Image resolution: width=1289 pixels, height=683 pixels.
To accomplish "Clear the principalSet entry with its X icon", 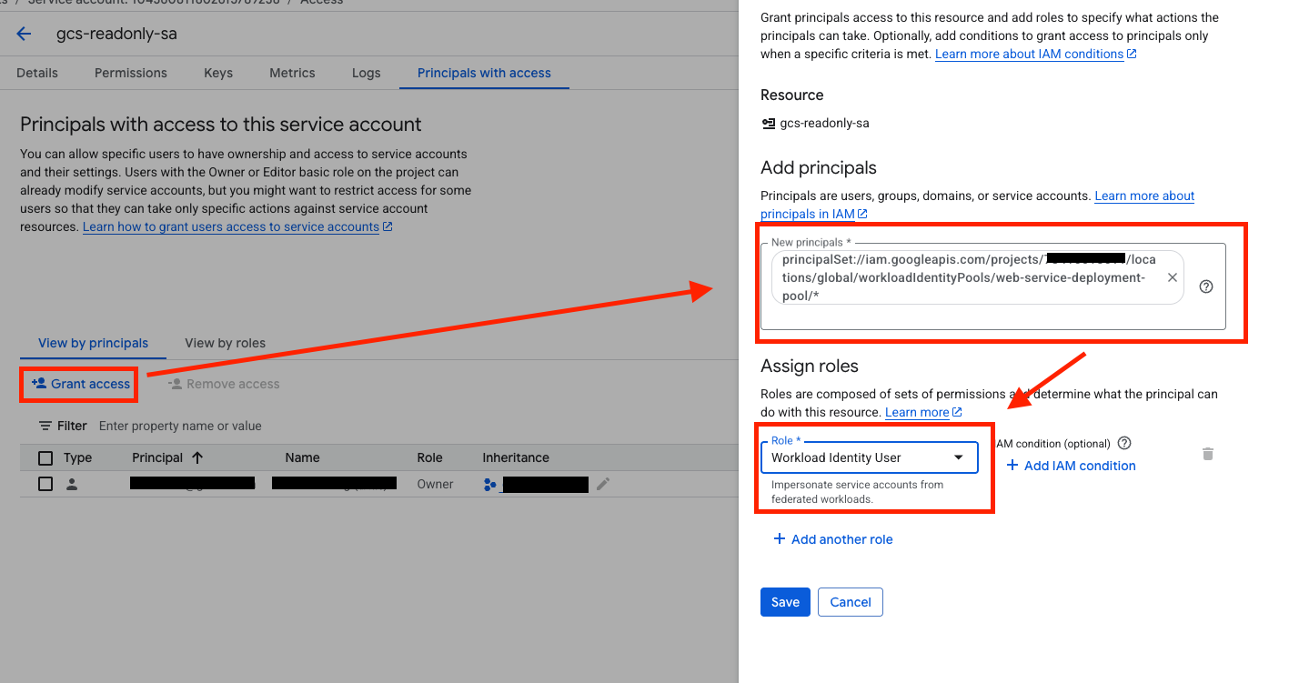I will [x=1172, y=277].
